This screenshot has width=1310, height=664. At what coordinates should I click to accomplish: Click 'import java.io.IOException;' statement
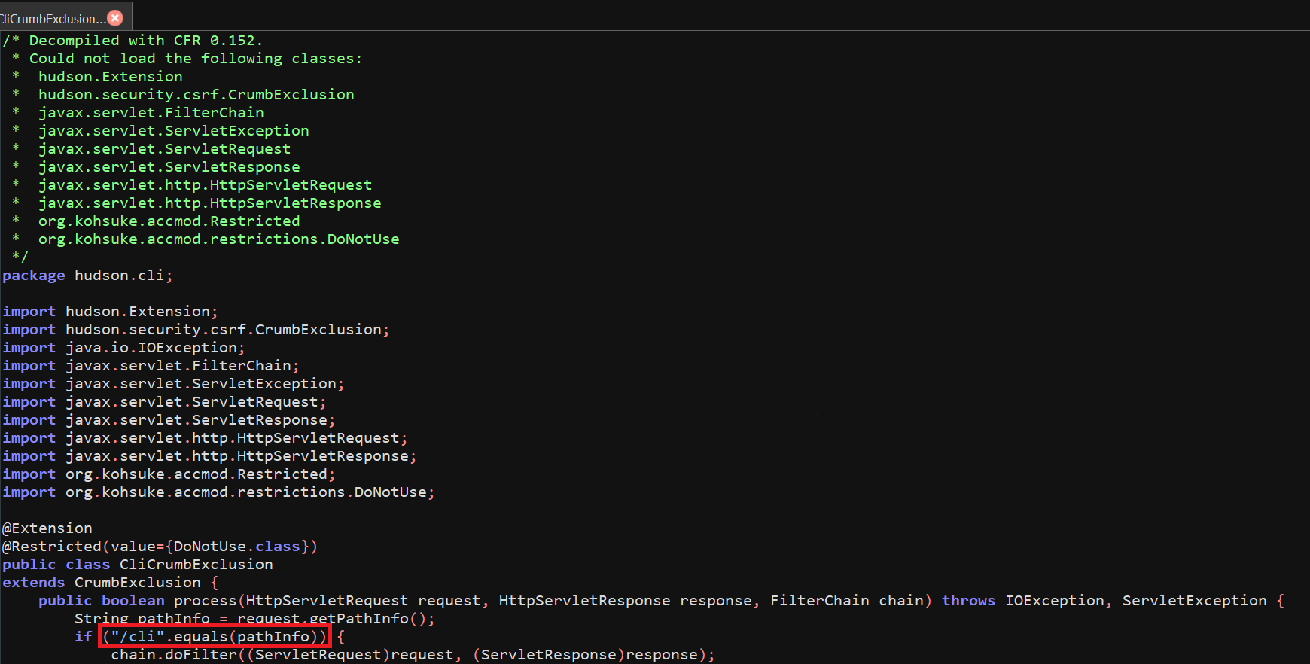[x=123, y=348]
